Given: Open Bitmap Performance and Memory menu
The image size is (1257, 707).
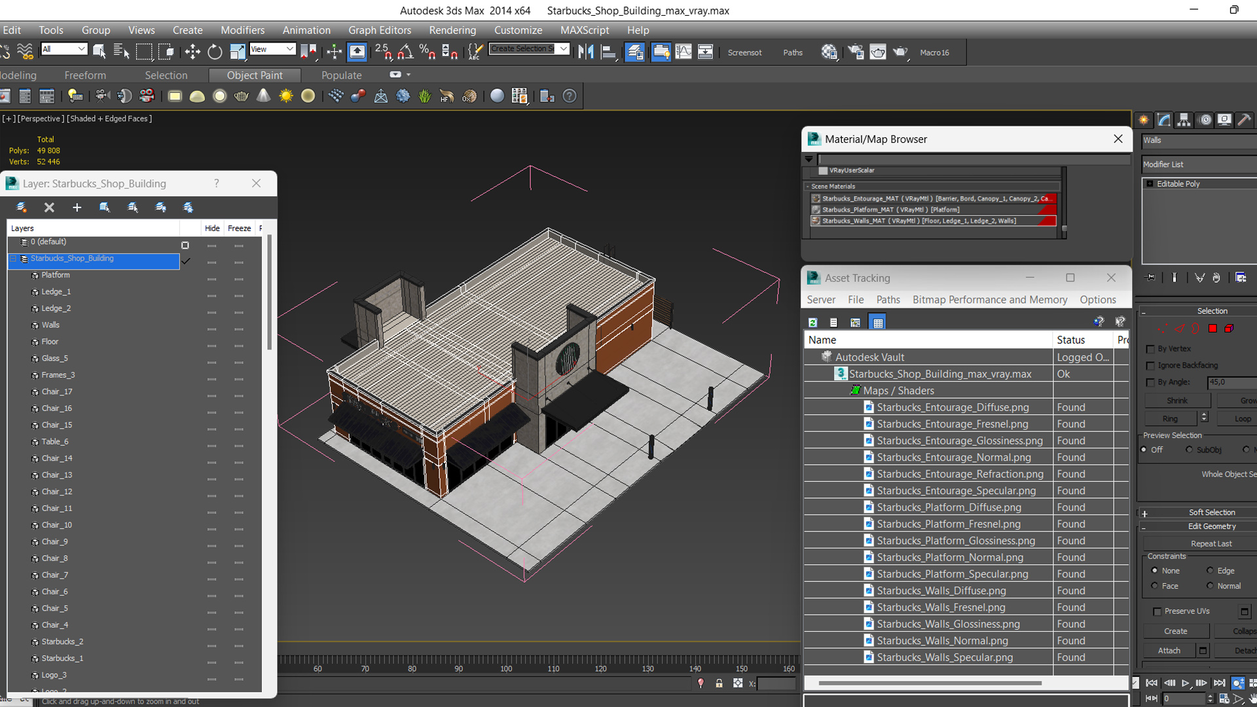Looking at the screenshot, I should [x=989, y=299].
